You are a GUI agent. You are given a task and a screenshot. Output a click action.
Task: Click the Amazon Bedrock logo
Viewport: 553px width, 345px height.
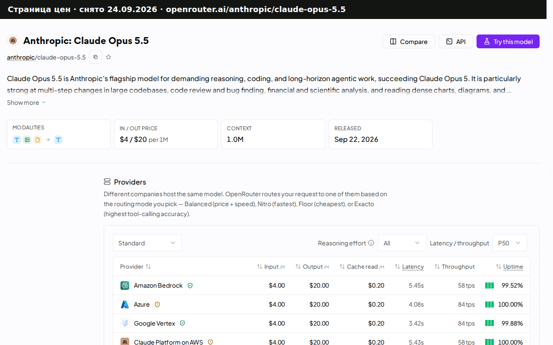pos(125,285)
